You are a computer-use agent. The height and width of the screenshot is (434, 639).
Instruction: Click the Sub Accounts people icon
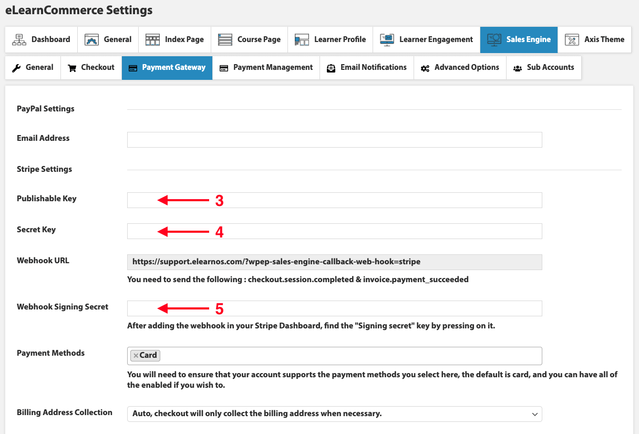pyautogui.click(x=518, y=68)
